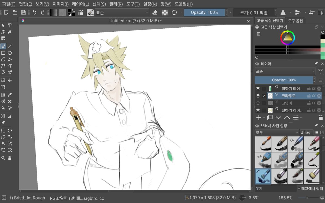
Task: Select the shape Select (arrow) tool
Action: (3, 25)
